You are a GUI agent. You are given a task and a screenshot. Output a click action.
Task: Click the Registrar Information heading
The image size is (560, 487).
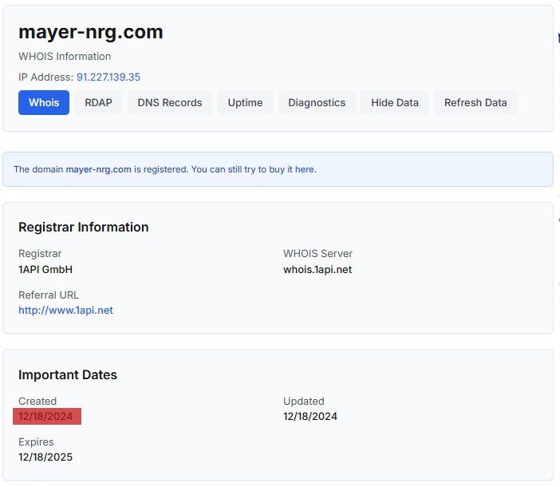tap(84, 228)
